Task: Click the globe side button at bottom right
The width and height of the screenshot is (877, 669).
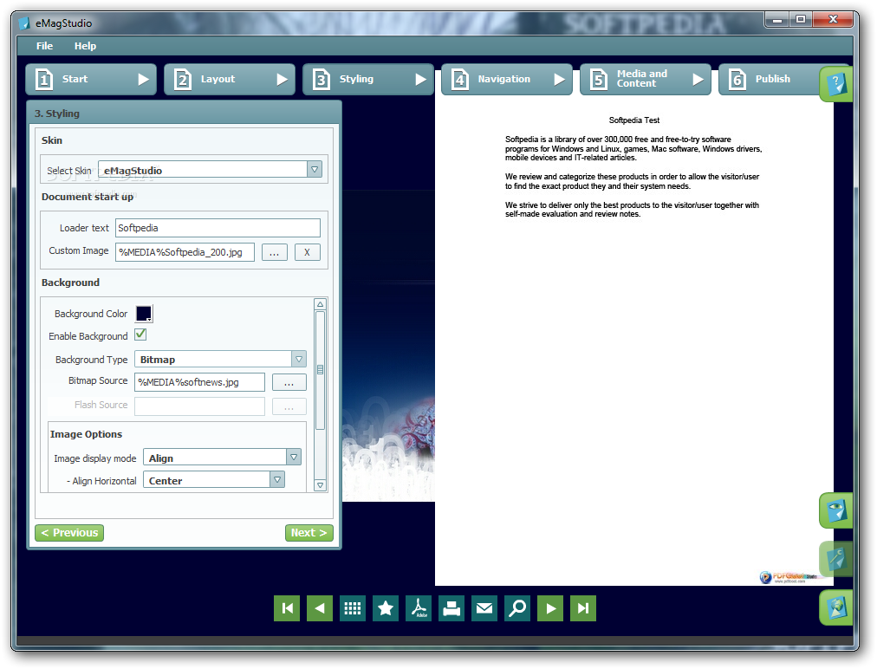Action: tap(836, 607)
